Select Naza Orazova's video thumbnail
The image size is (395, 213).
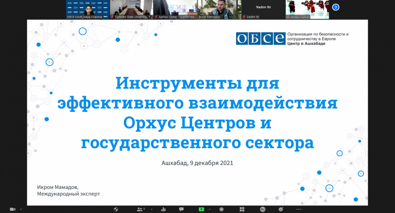pos(87,9)
